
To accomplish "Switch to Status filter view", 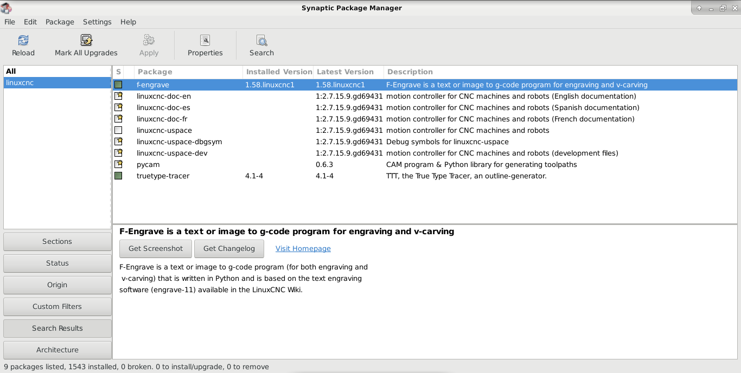I will [58, 263].
